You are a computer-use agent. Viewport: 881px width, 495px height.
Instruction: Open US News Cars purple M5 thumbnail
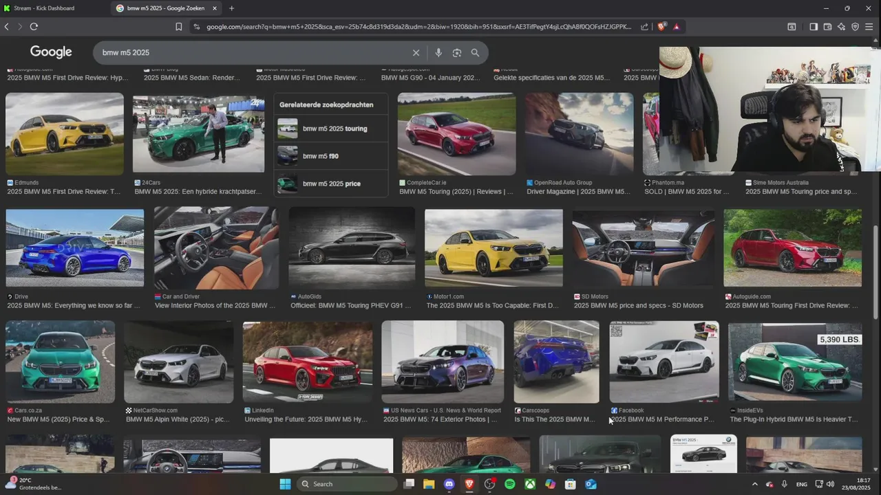(x=443, y=362)
